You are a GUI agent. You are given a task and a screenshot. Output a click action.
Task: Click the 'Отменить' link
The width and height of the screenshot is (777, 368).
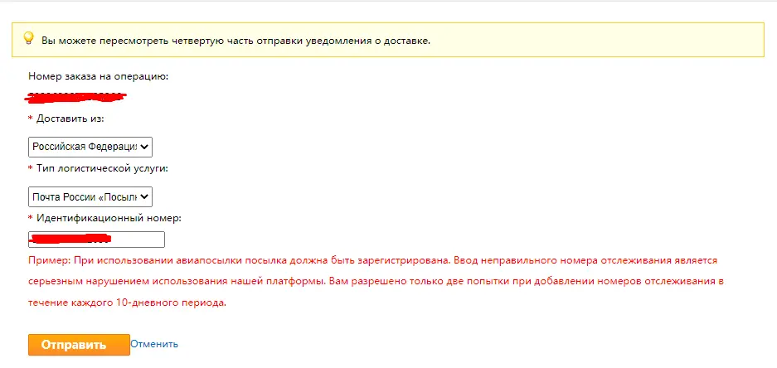(154, 344)
